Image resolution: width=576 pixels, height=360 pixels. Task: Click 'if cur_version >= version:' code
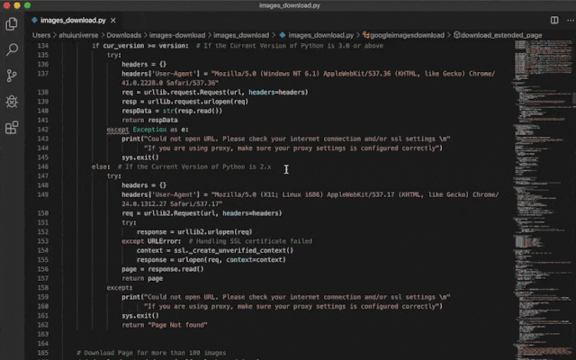click(140, 46)
